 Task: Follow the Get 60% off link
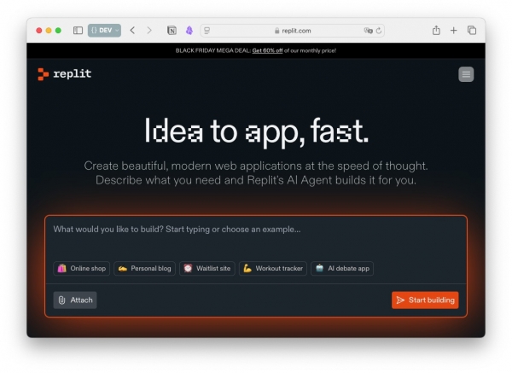coord(267,50)
